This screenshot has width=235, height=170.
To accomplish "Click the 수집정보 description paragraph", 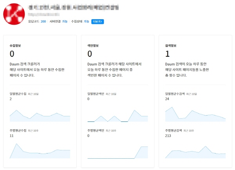I will point(37,70).
